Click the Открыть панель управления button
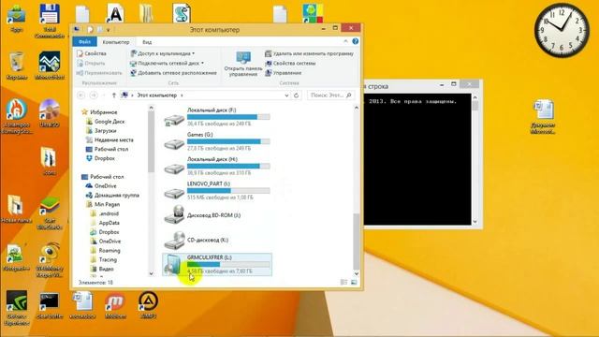The width and height of the screenshot is (599, 337). [243, 64]
